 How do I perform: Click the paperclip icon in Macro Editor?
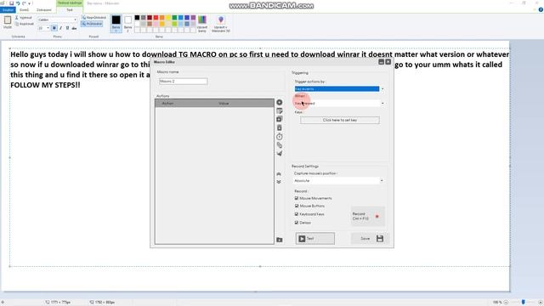(x=280, y=145)
